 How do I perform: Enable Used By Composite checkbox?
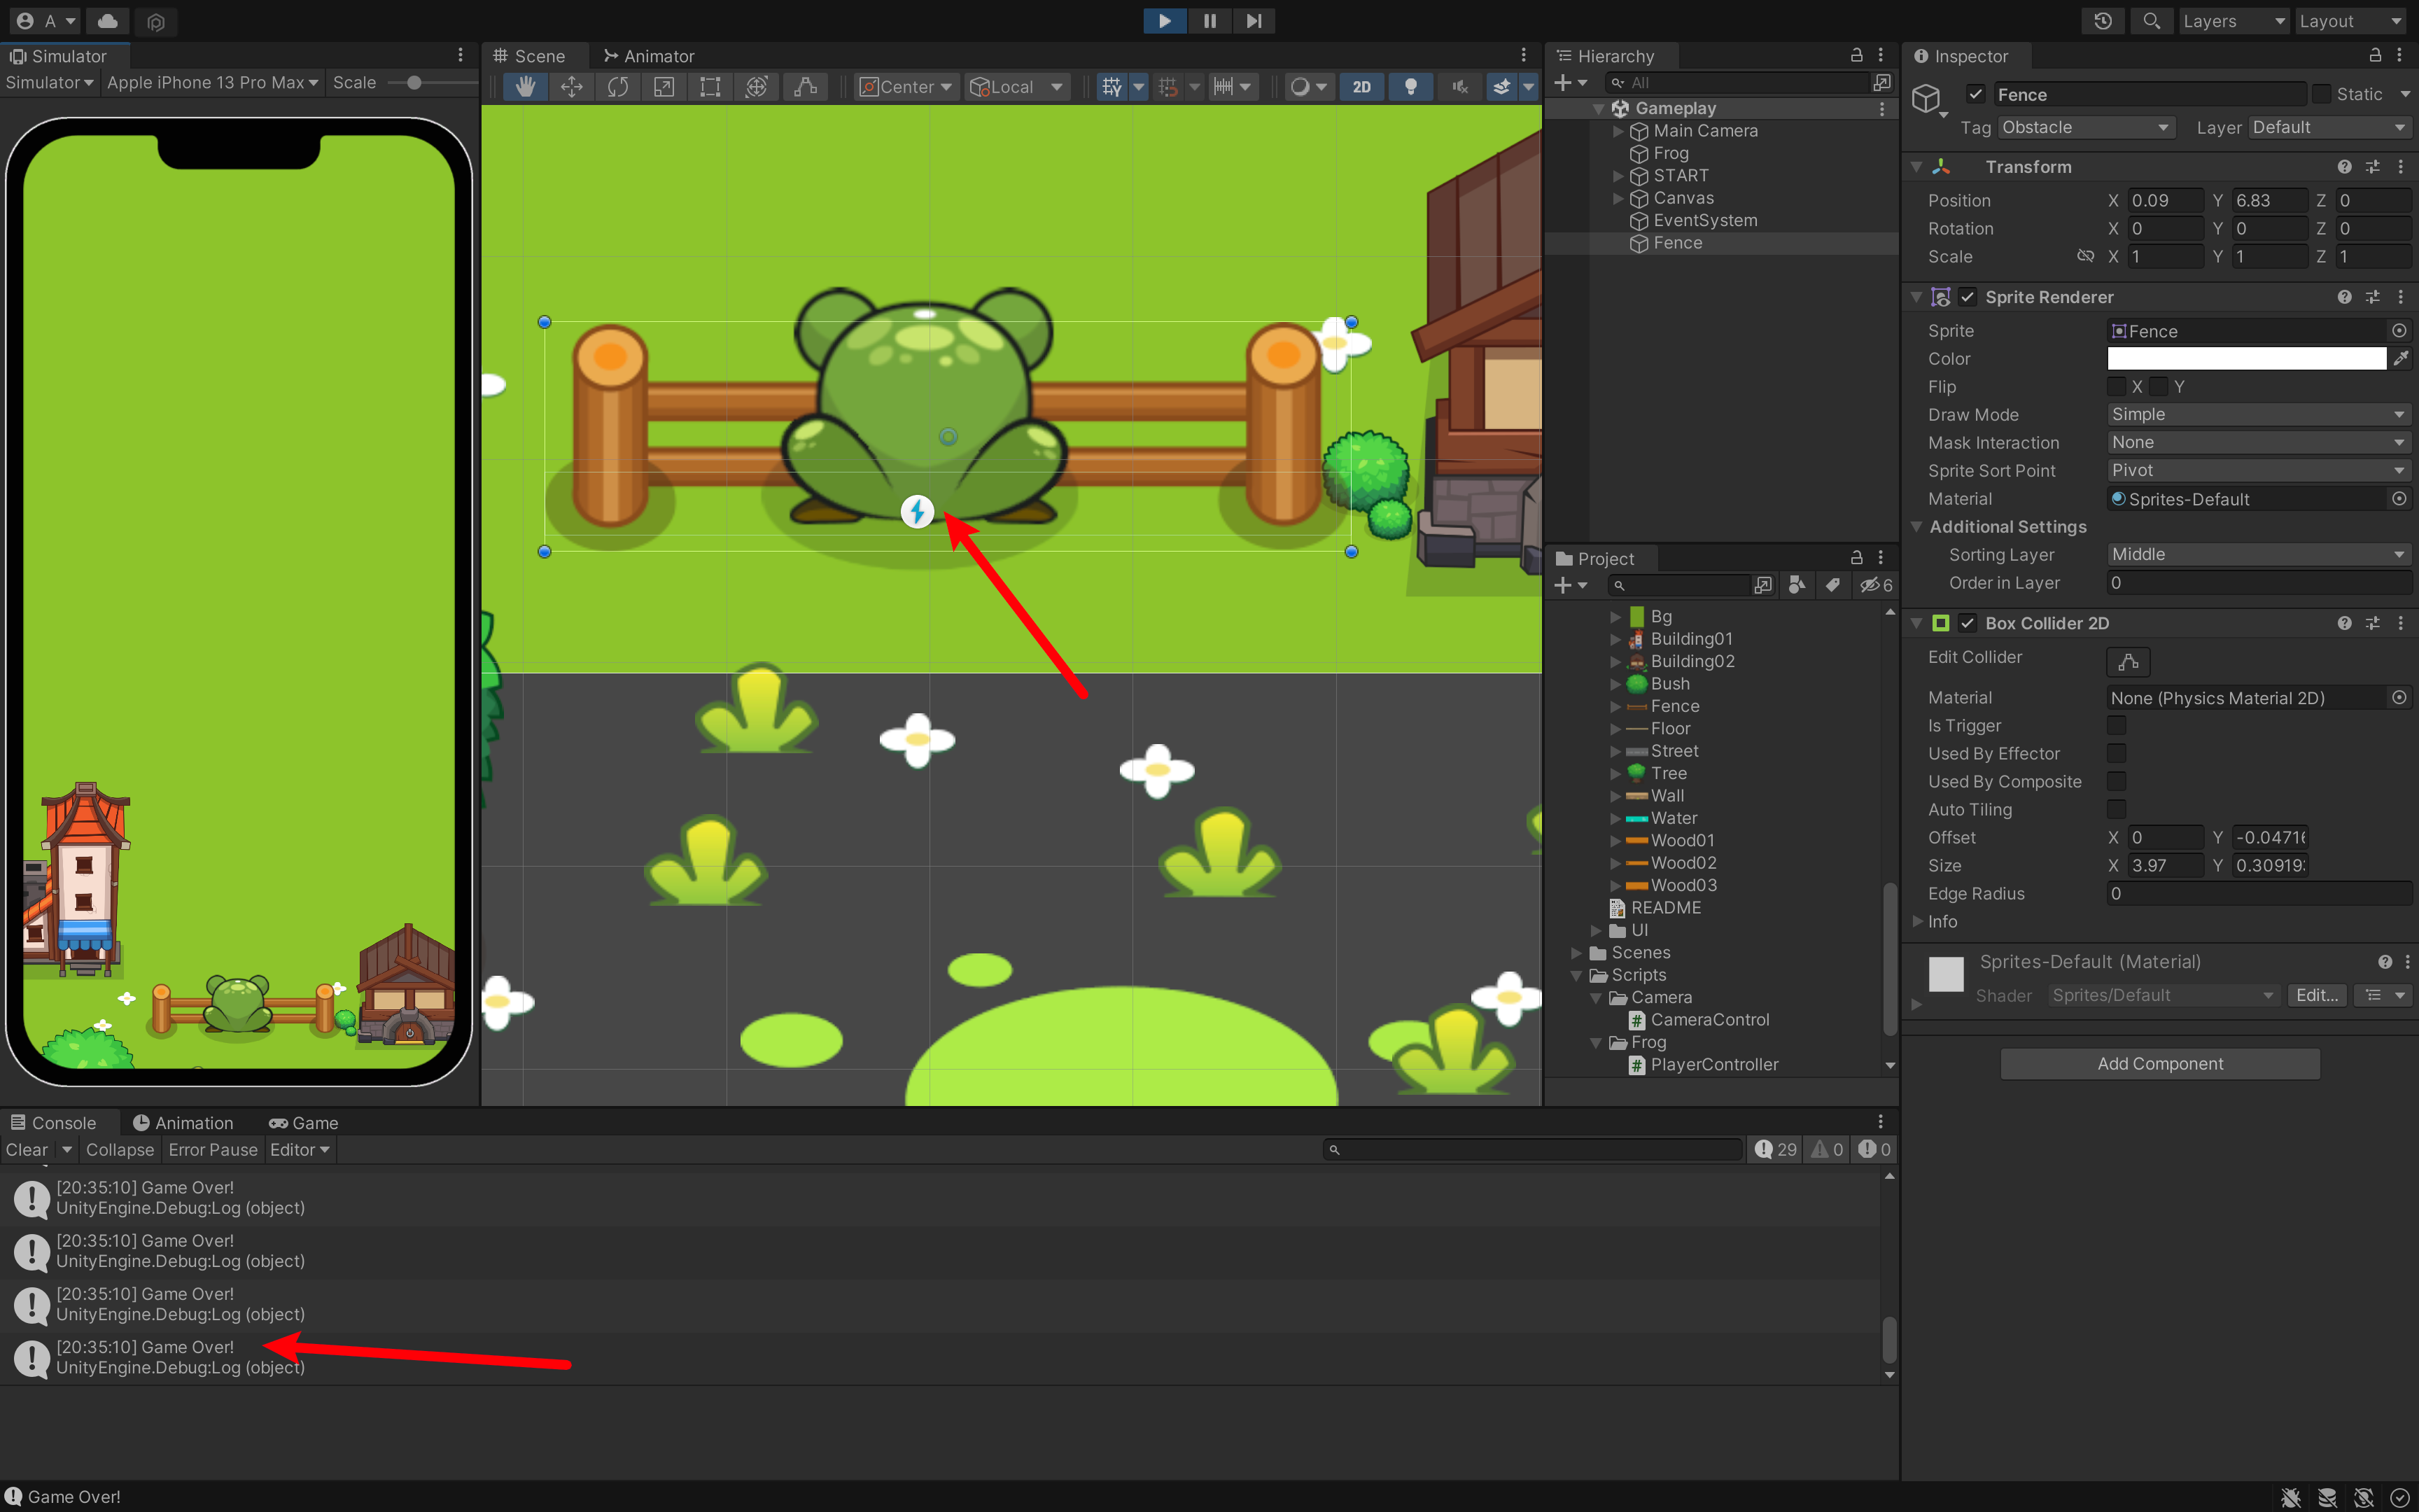pos(2116,781)
